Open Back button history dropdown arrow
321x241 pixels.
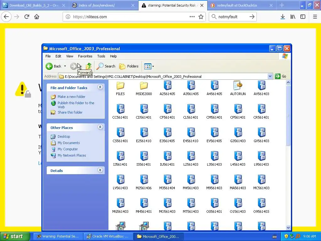coord(65,66)
